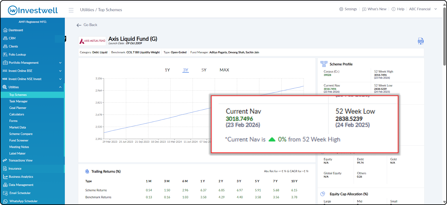The height and width of the screenshot is (205, 447).
Task: Click Corpus value 39028
Action: 327,75
